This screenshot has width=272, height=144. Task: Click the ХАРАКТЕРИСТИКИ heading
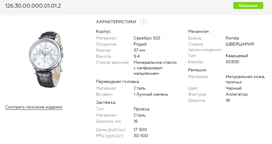tap(116, 22)
